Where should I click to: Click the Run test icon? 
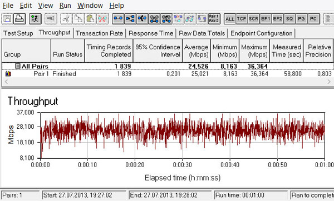36,19
